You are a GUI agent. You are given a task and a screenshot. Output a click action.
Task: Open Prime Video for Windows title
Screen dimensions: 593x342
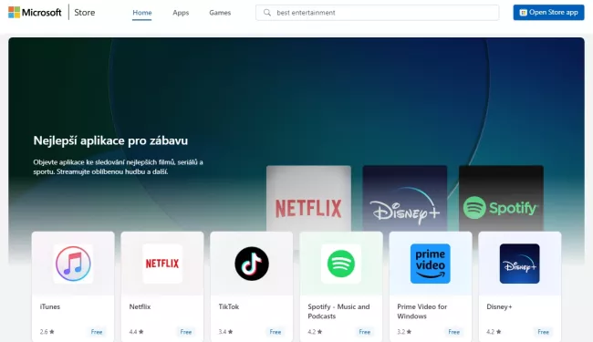[422, 311]
